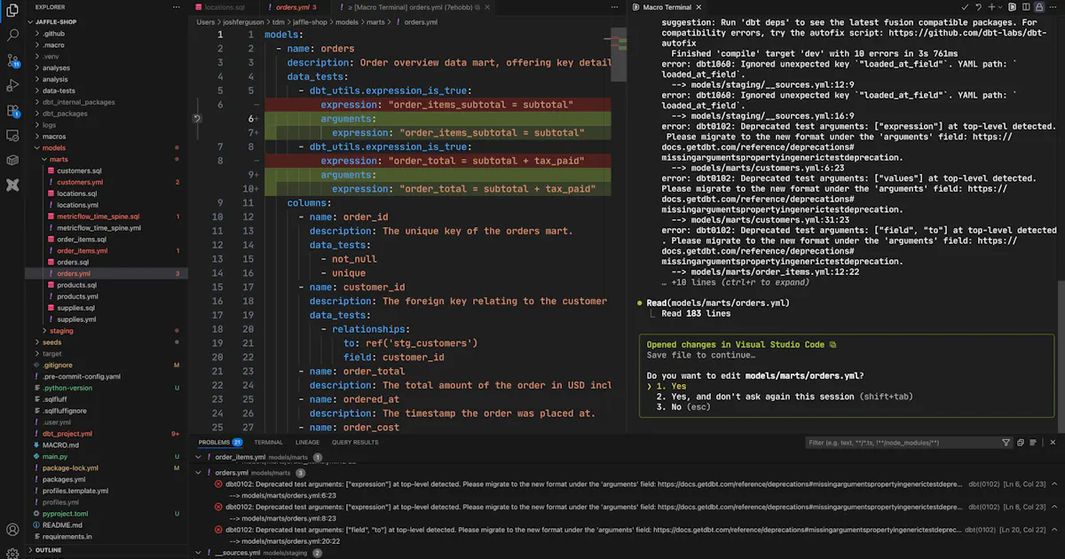Open the Run and Debug view
Screen dimensions: 1065x559
(x=12, y=86)
